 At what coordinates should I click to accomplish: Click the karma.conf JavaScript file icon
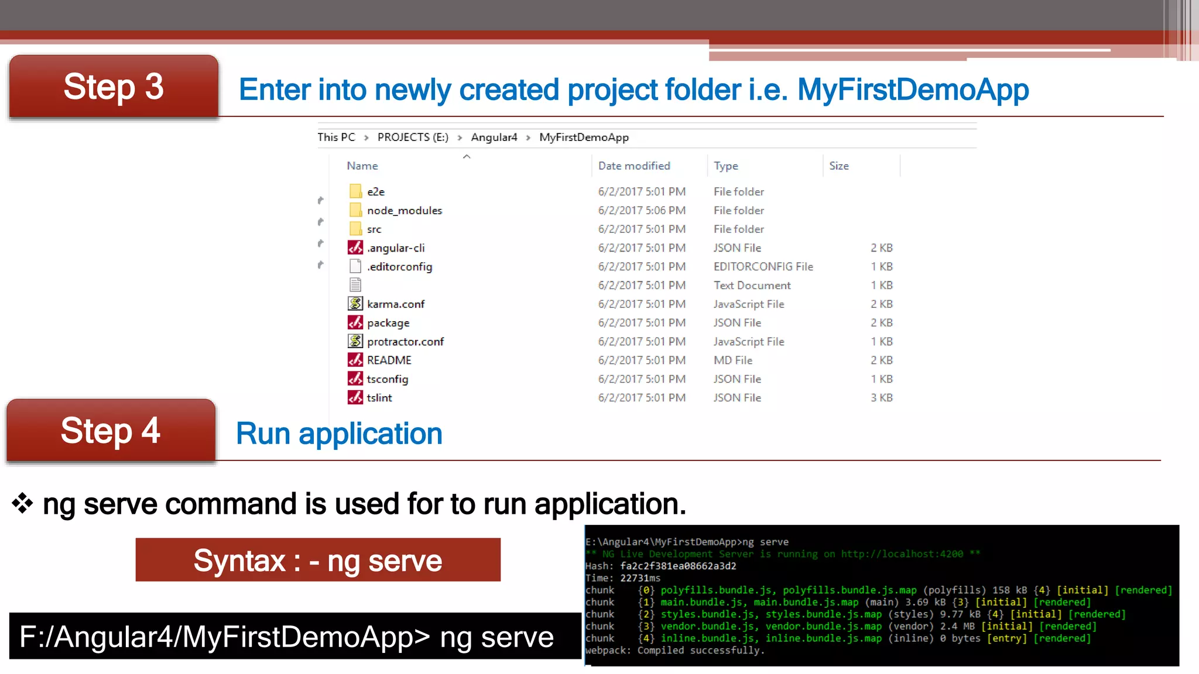pos(355,304)
